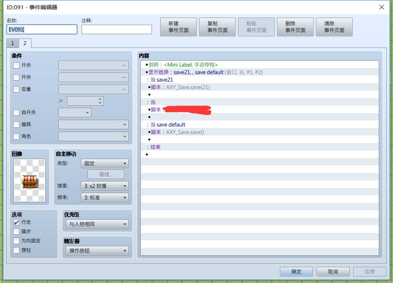Enable the 角色 condition checkbox
393x283 pixels.
tap(16, 136)
